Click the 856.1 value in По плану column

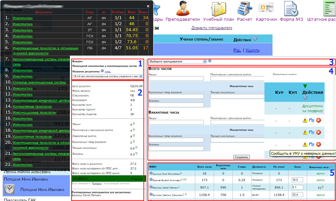[278, 187]
